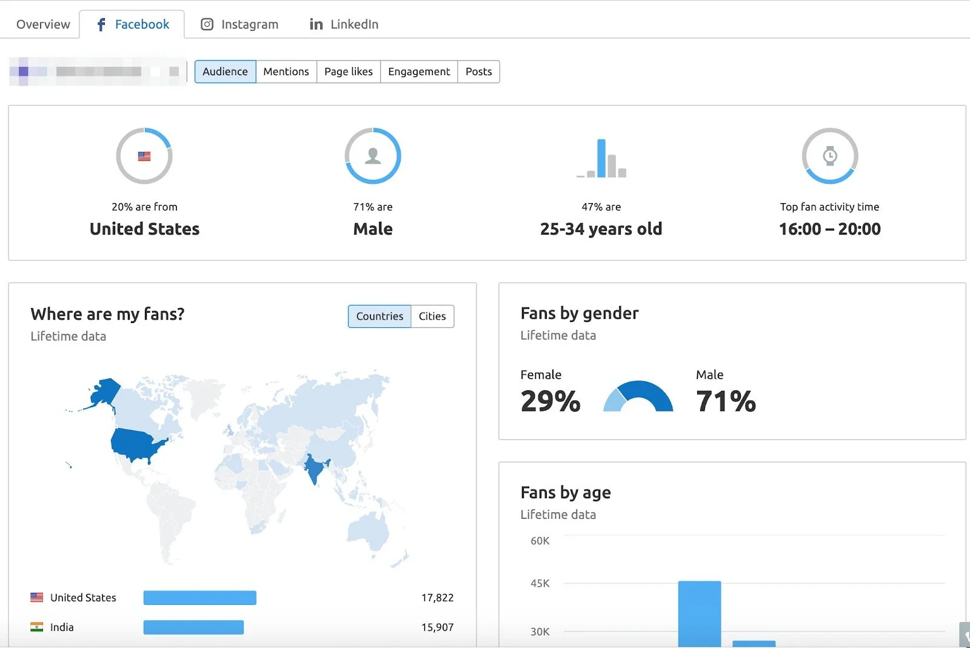This screenshot has width=970, height=648.
Task: Click the US flag donut chart icon
Action: 144,155
